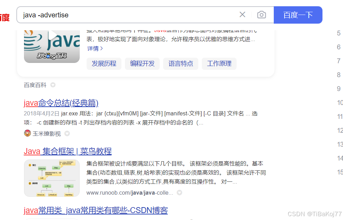
Task: Open the Java 集合框架 | 菜鸟教程 result
Action: coord(68,151)
